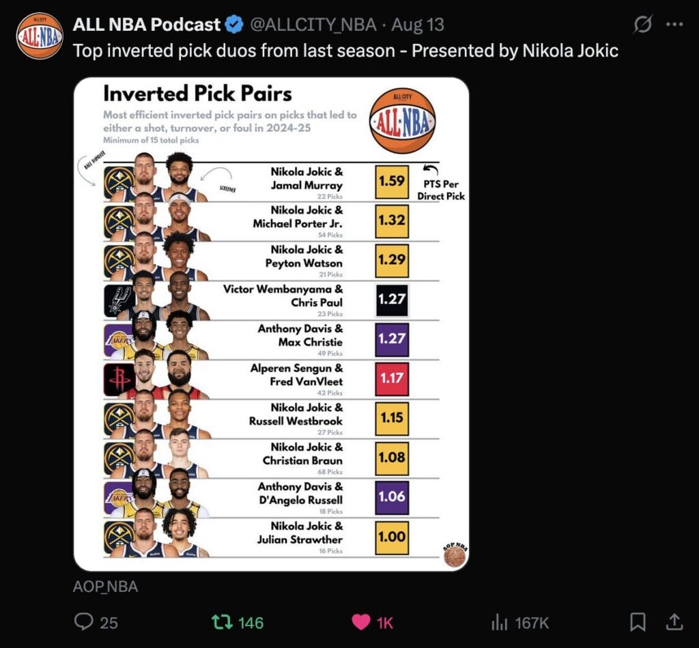Click the purple 1.06 points box
The width and height of the screenshot is (699, 648).
392,497
